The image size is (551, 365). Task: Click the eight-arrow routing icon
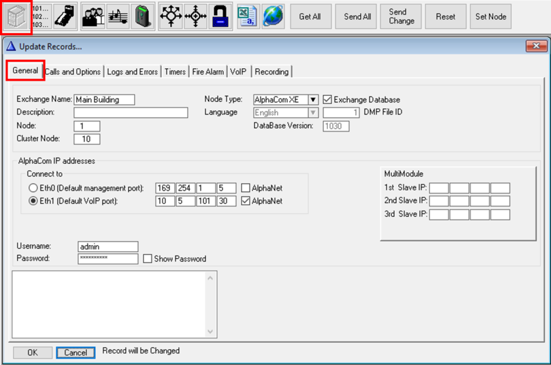click(170, 17)
